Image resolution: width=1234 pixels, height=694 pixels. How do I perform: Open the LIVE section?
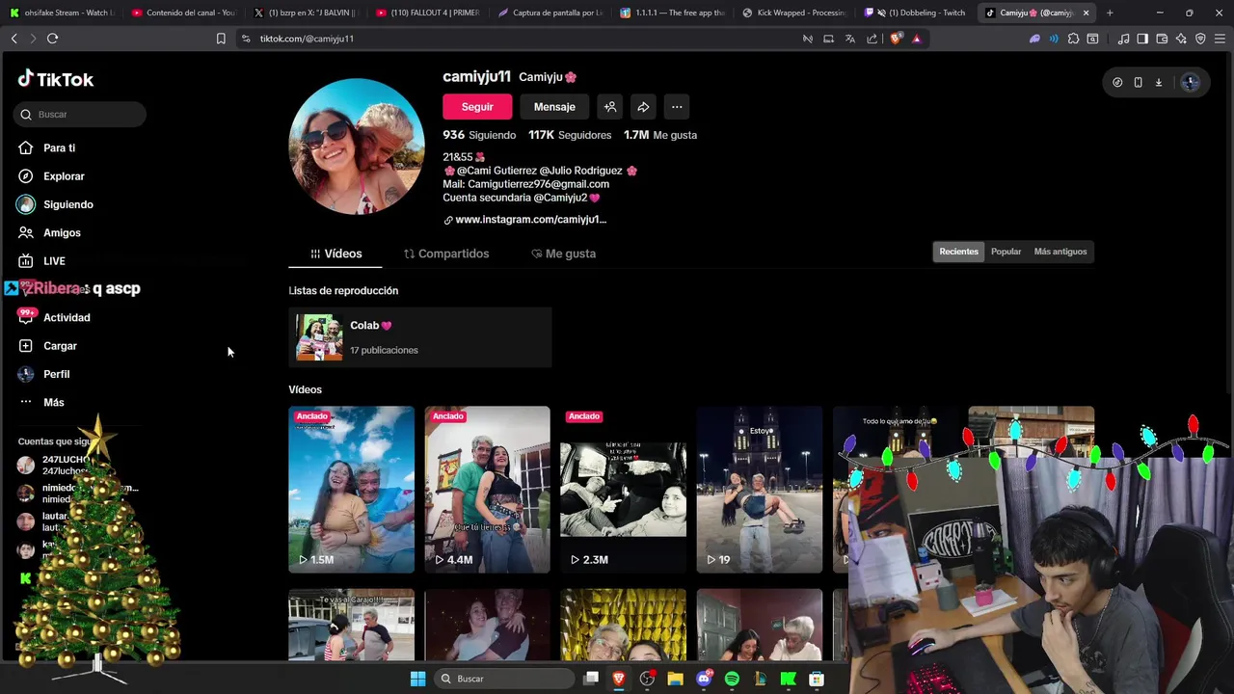pyautogui.click(x=41, y=261)
